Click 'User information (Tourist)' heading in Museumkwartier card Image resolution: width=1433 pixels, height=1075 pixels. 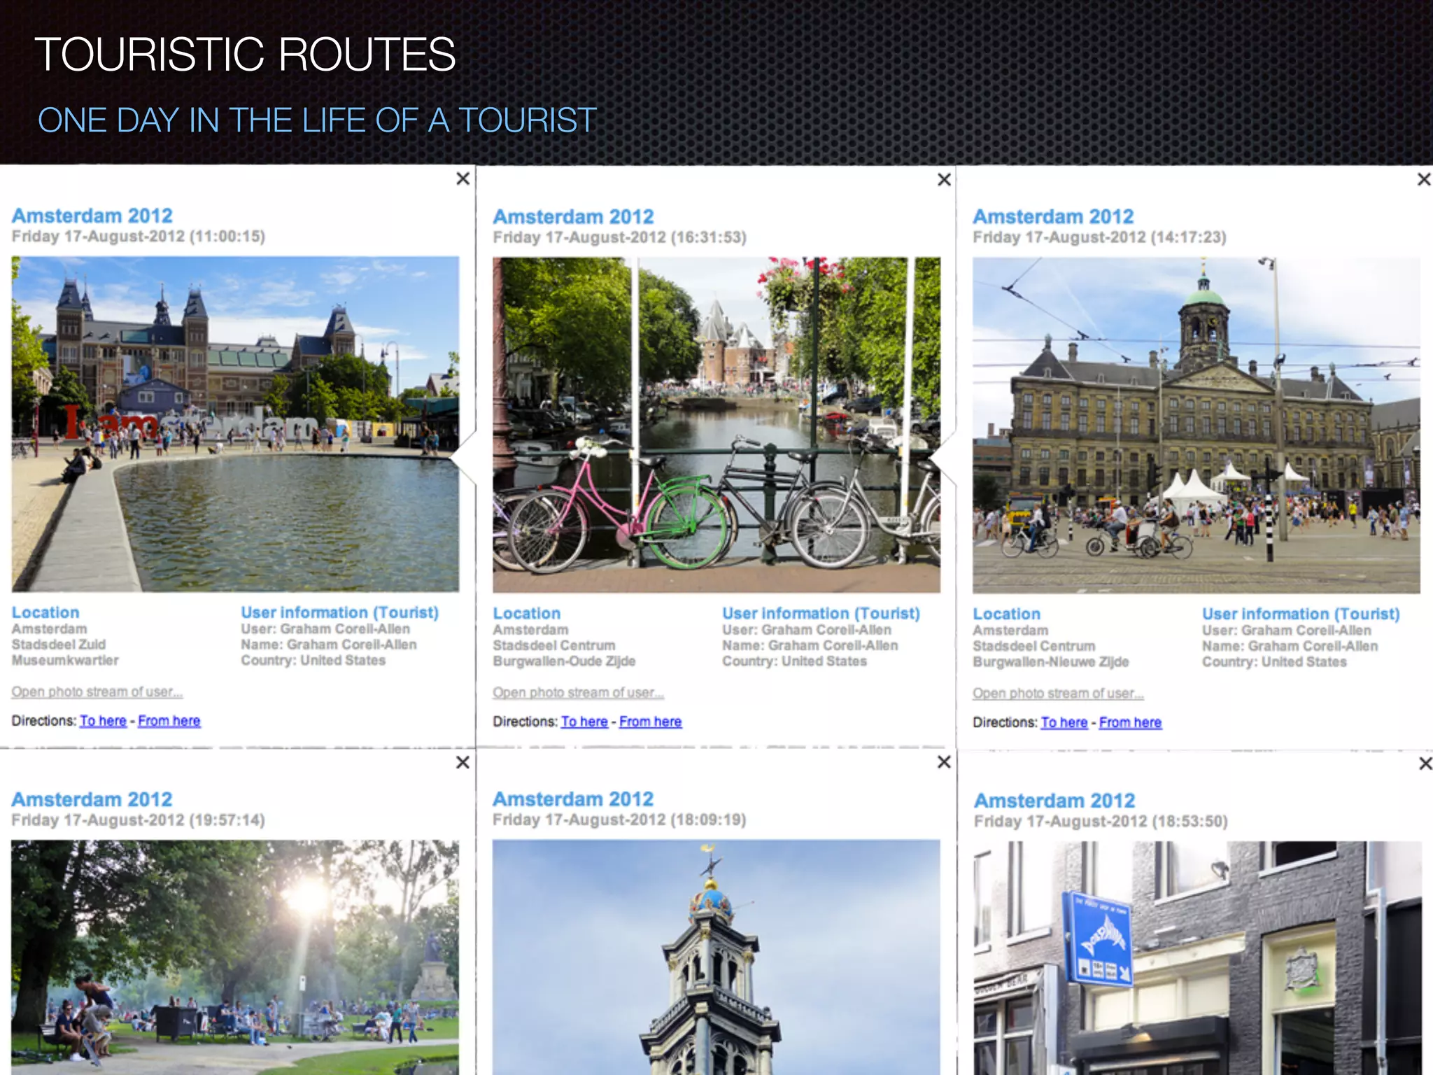click(x=339, y=612)
